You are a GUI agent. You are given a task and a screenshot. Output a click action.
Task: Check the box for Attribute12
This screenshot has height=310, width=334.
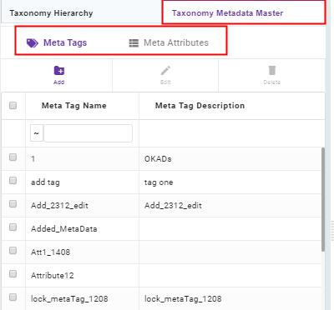(13, 274)
